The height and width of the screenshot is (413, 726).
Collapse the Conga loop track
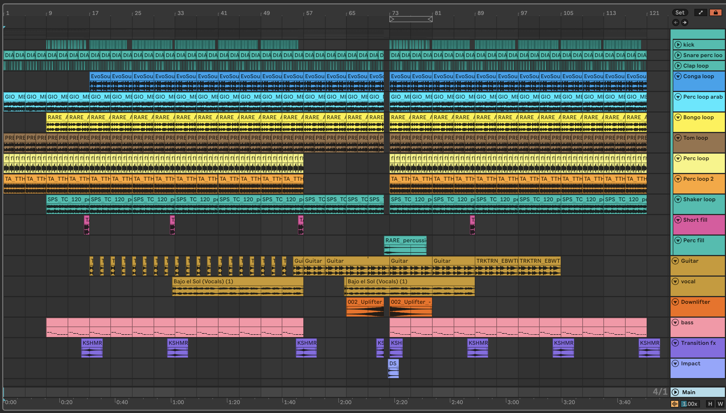click(678, 76)
